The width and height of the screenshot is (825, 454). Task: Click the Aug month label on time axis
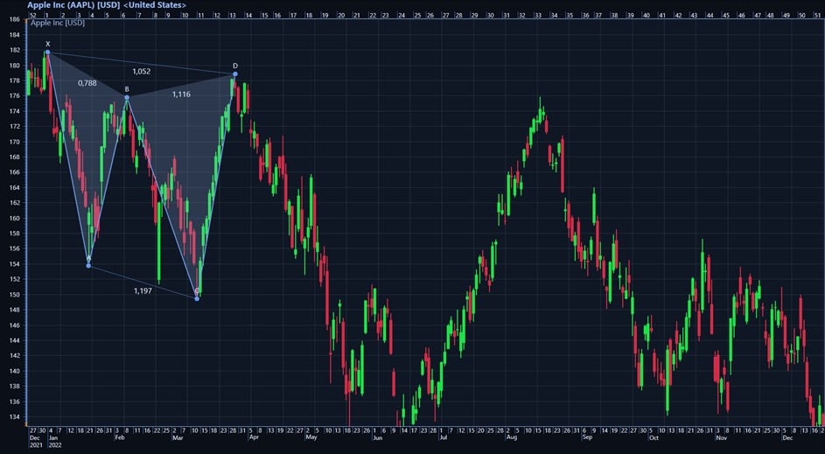pos(509,440)
